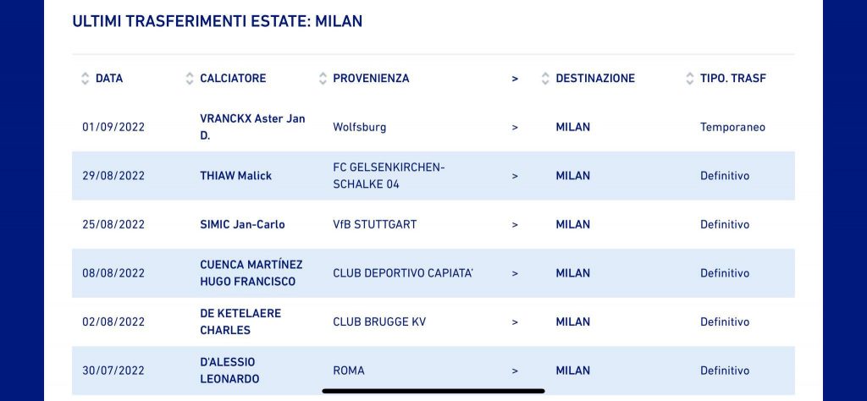
Task: Open D'ALESSIO LEONARDO player entry
Action: click(229, 370)
